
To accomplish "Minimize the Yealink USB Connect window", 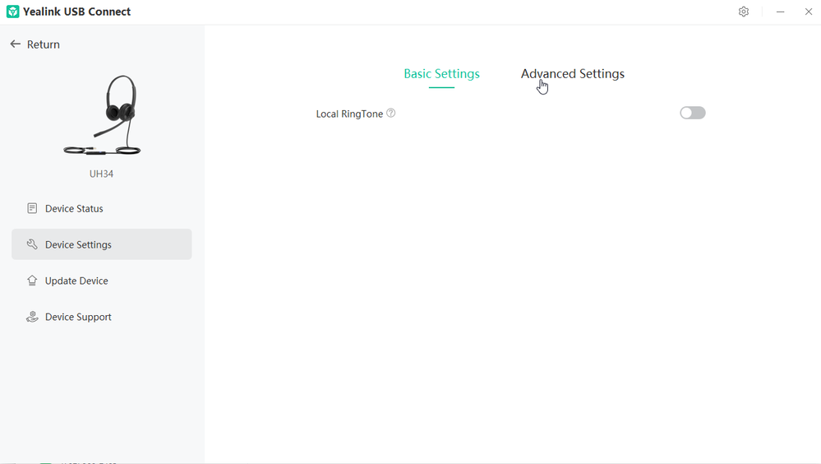I will (780, 12).
